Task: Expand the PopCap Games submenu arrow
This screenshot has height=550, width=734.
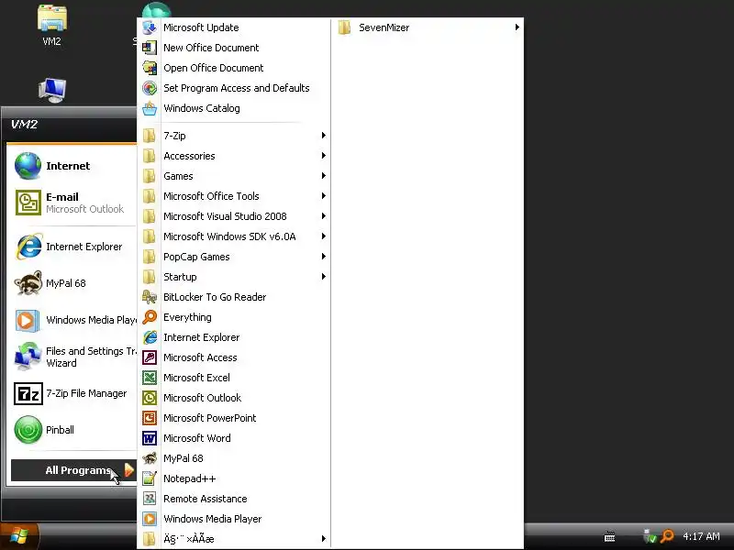Action: coord(324,257)
